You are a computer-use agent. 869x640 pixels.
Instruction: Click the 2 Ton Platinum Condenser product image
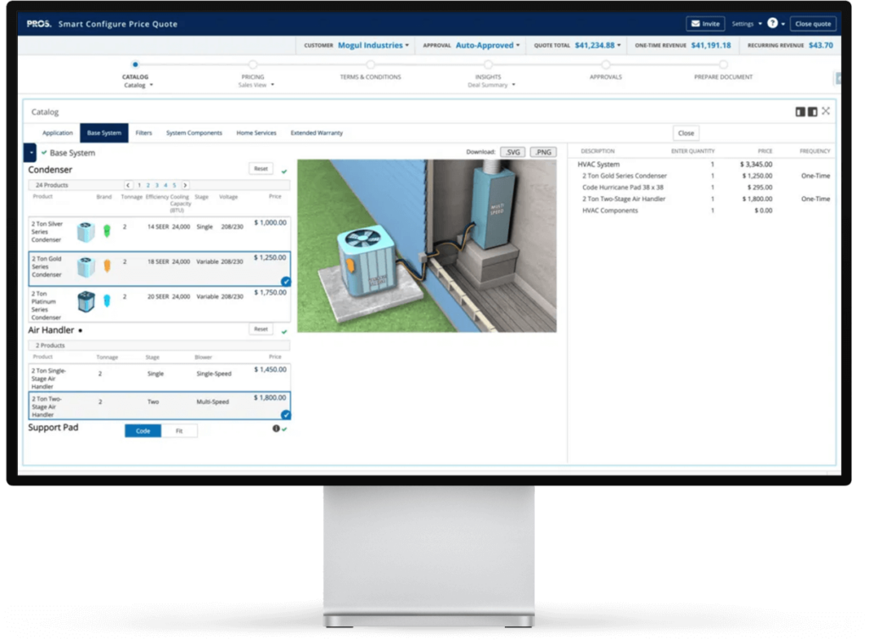pos(86,301)
